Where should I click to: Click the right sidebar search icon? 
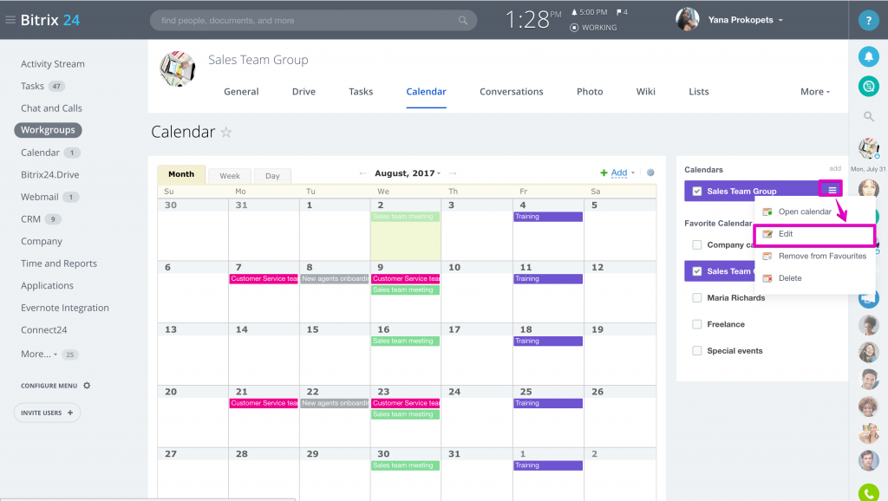tap(868, 117)
